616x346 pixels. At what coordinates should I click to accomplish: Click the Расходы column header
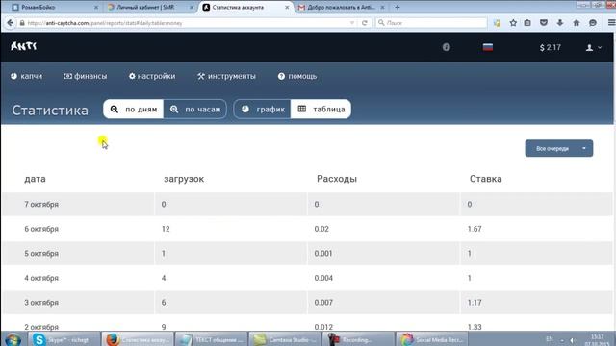point(337,179)
